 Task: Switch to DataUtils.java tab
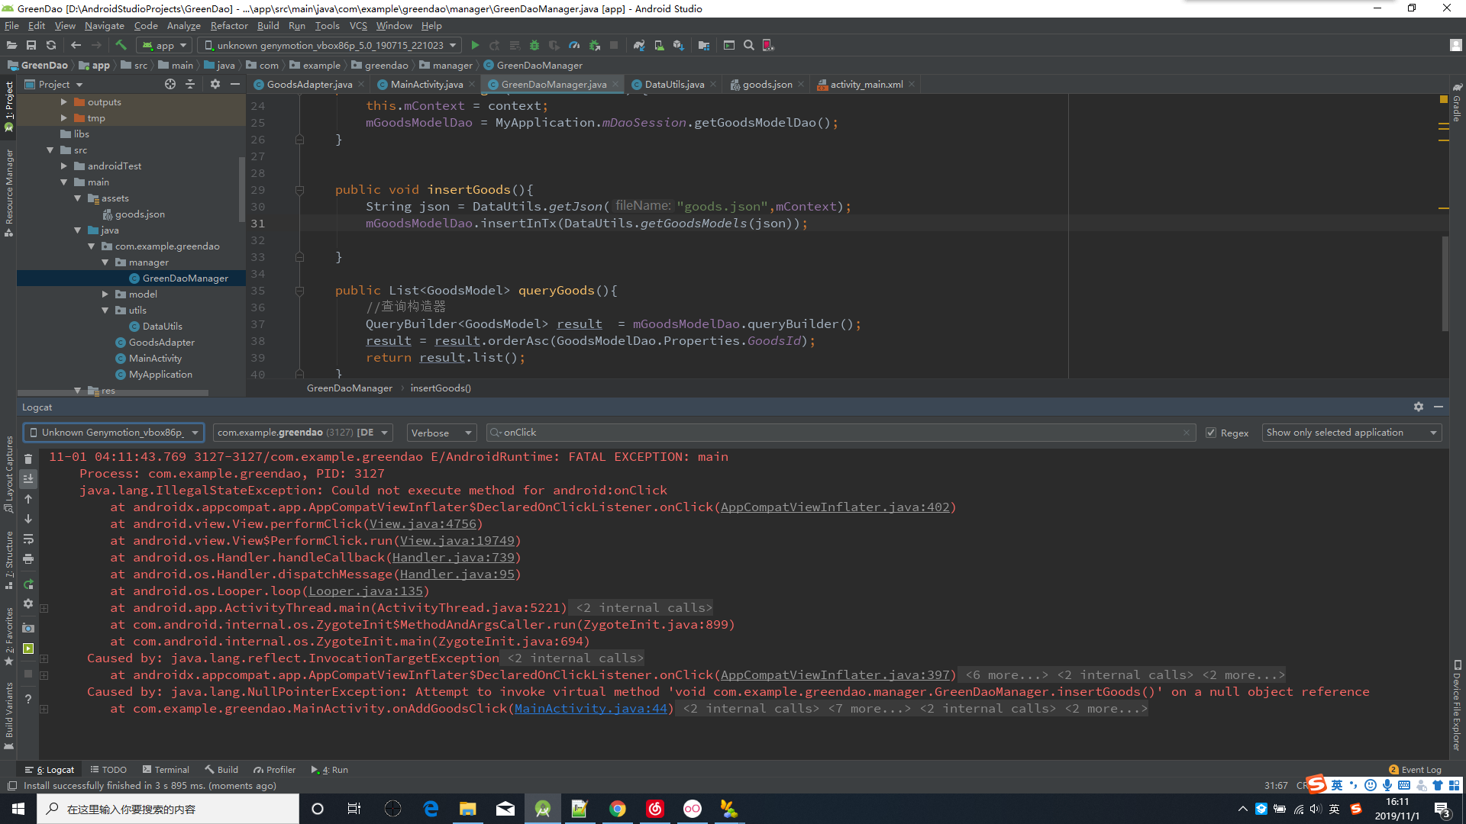click(674, 84)
